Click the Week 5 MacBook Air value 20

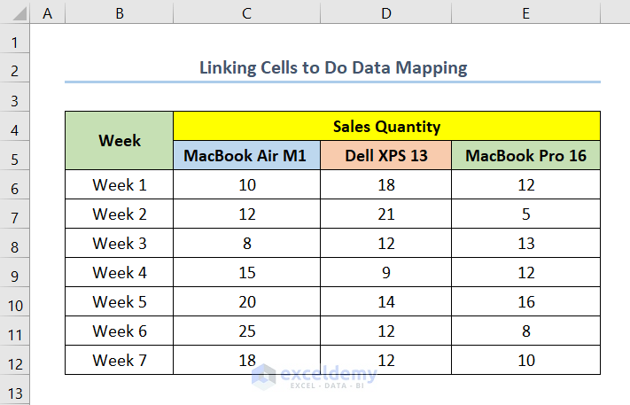tap(245, 302)
